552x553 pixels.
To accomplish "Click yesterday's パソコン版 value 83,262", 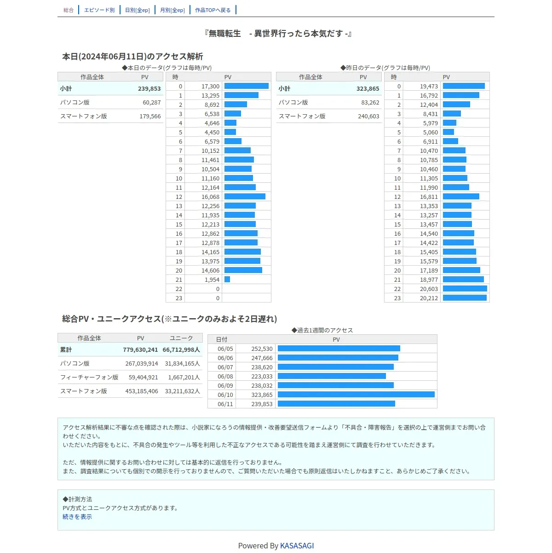I will coord(370,102).
